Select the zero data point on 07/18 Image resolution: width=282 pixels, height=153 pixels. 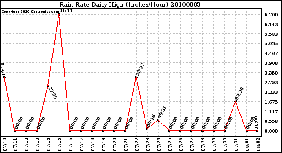click(x=92, y=131)
